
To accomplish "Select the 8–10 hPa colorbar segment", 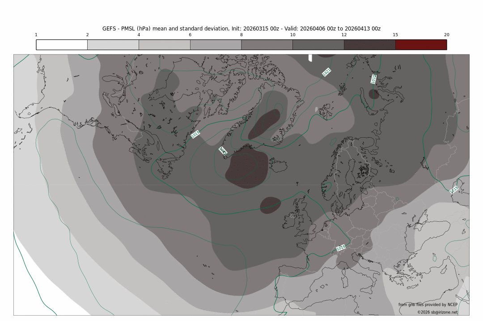I will coord(267,45).
